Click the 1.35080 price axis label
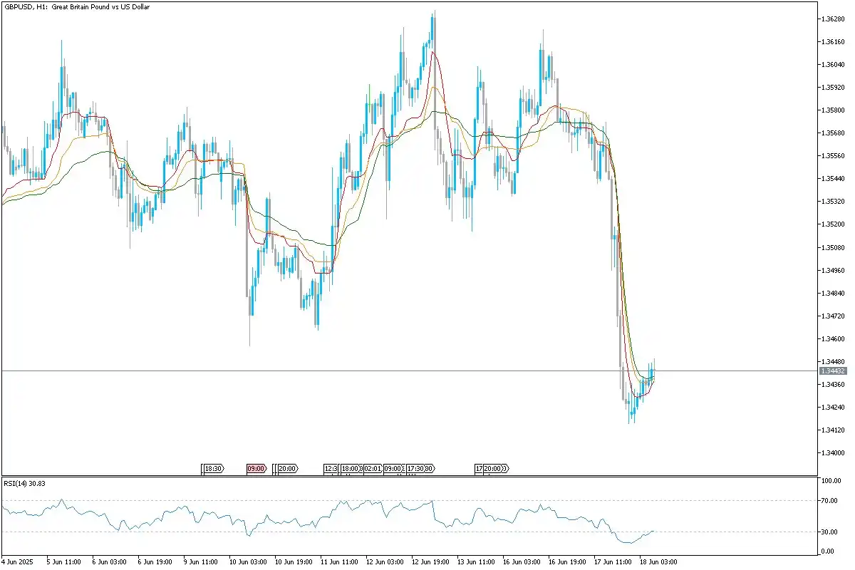 coord(832,248)
